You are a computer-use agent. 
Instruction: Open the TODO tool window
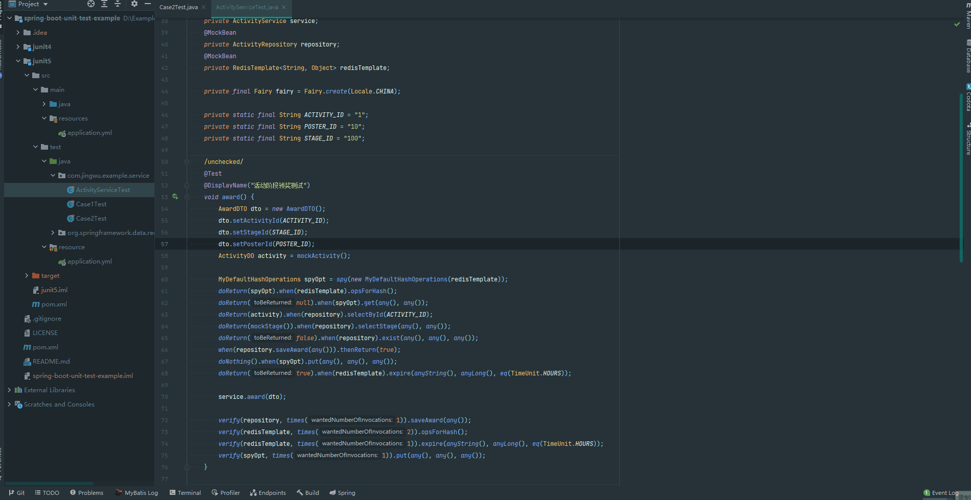[47, 493]
